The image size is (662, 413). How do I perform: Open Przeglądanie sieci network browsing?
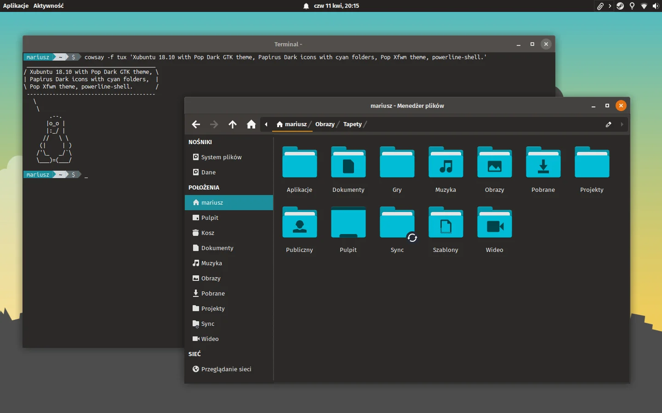[x=229, y=369]
